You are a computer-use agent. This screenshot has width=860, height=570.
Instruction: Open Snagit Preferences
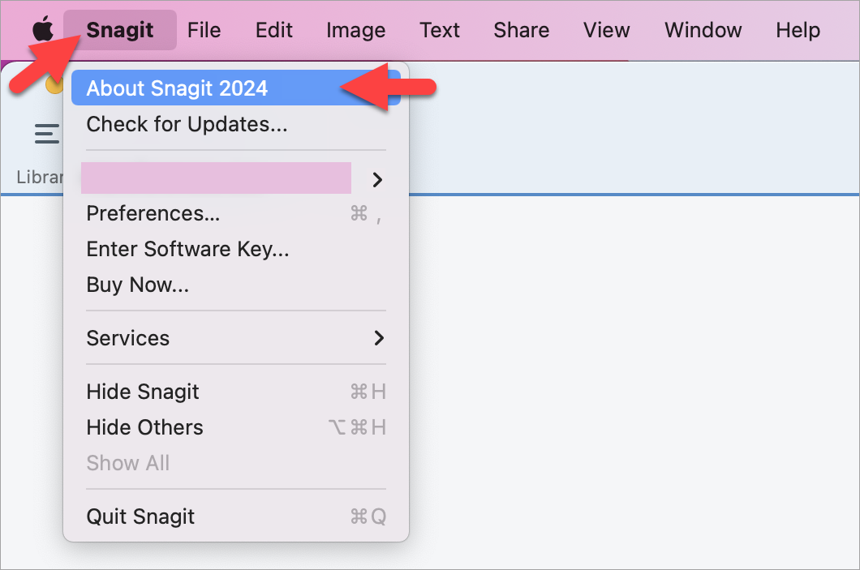pyautogui.click(x=153, y=213)
